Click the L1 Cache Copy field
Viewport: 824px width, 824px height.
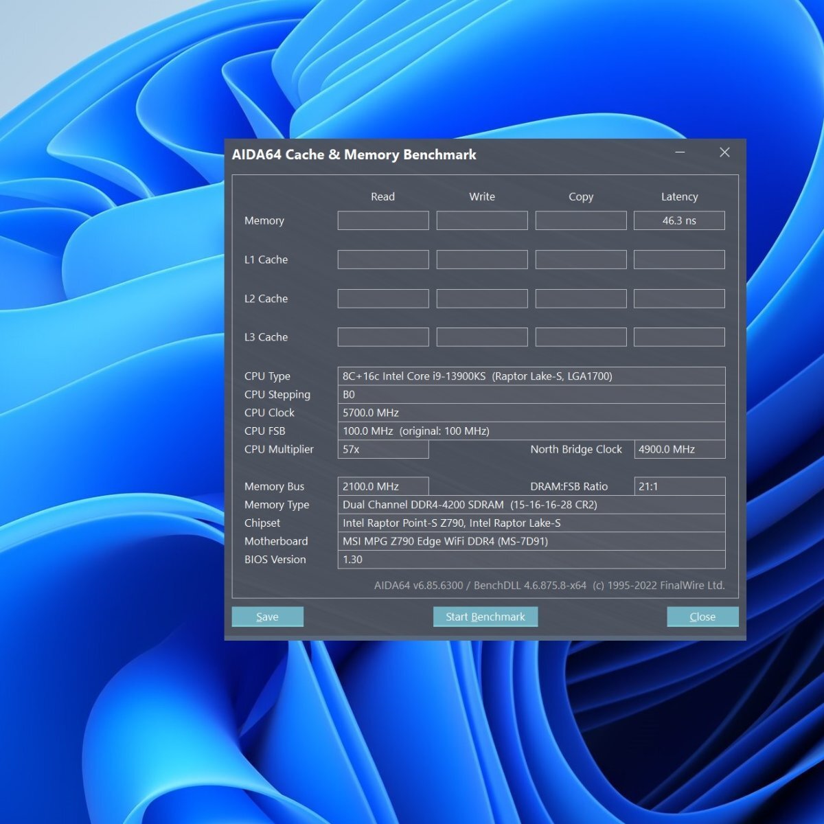581,260
